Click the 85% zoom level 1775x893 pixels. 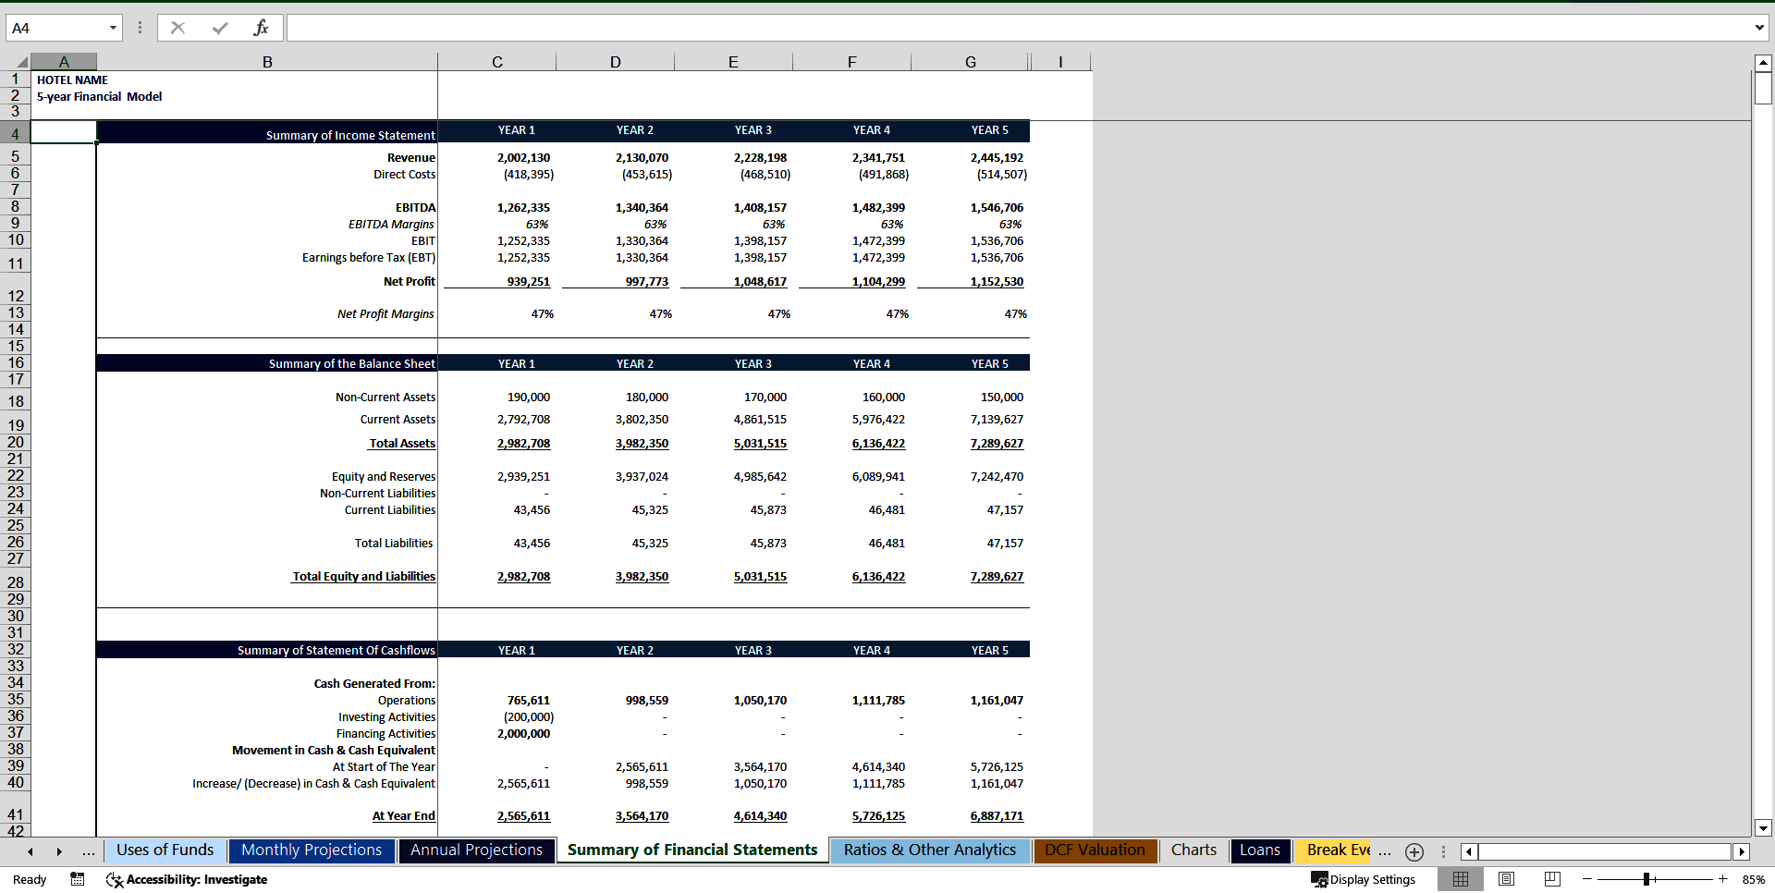[x=1753, y=879]
